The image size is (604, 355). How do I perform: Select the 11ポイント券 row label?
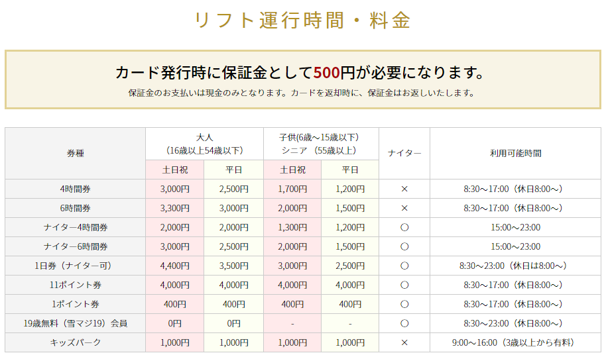[76, 285]
